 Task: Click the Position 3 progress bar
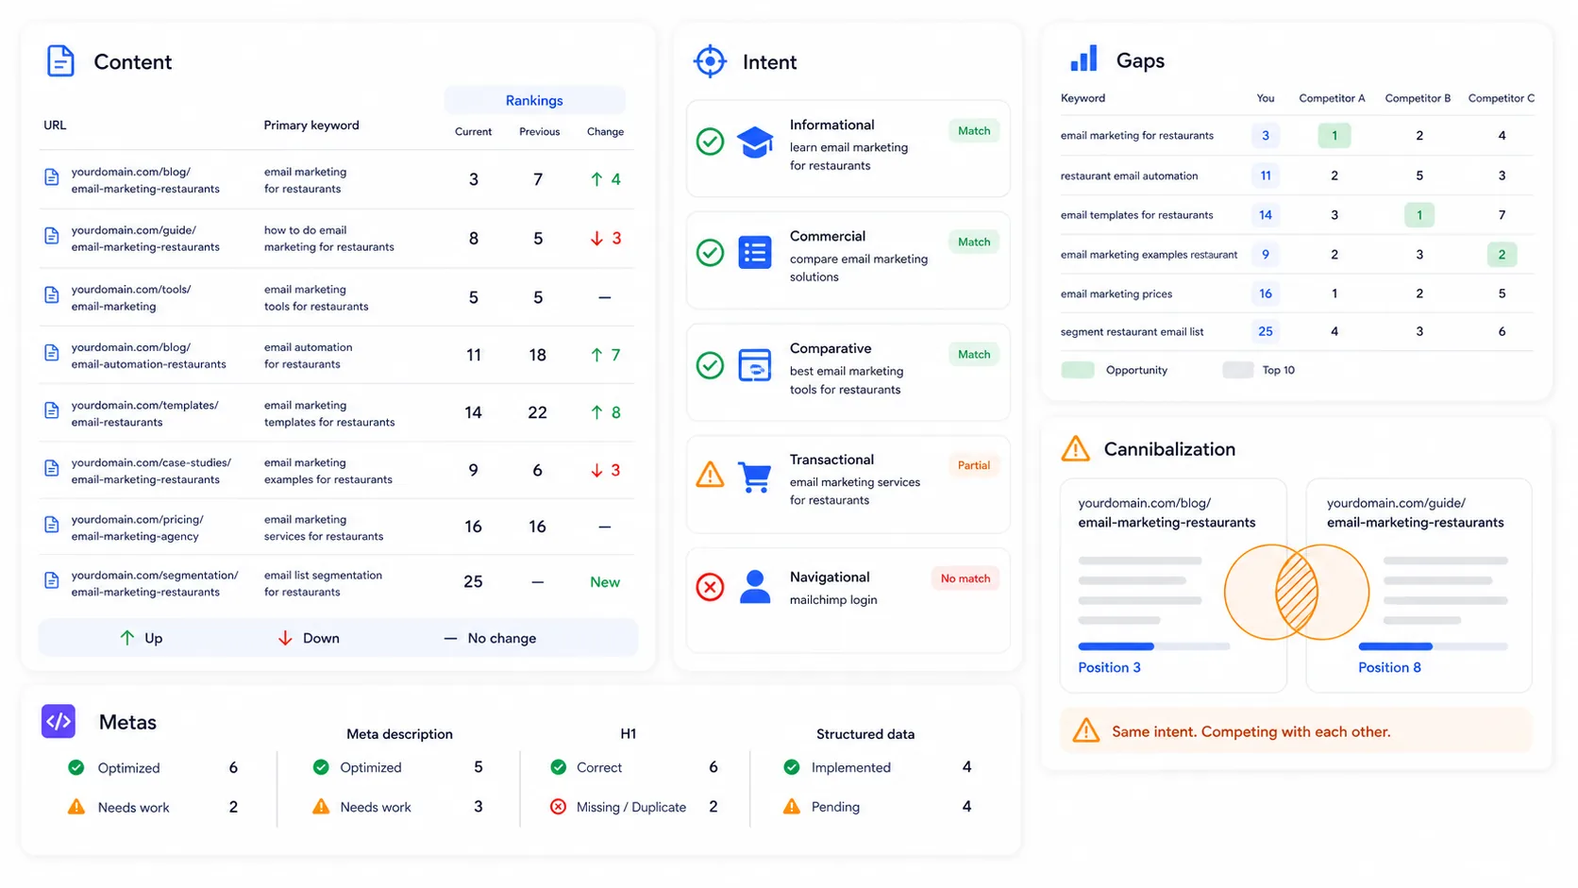[1153, 646]
